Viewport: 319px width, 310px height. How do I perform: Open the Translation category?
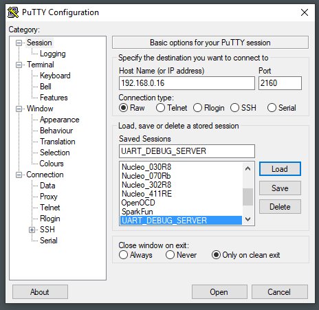(58, 142)
